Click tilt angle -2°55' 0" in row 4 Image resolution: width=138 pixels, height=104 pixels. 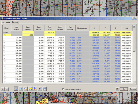(60, 46)
